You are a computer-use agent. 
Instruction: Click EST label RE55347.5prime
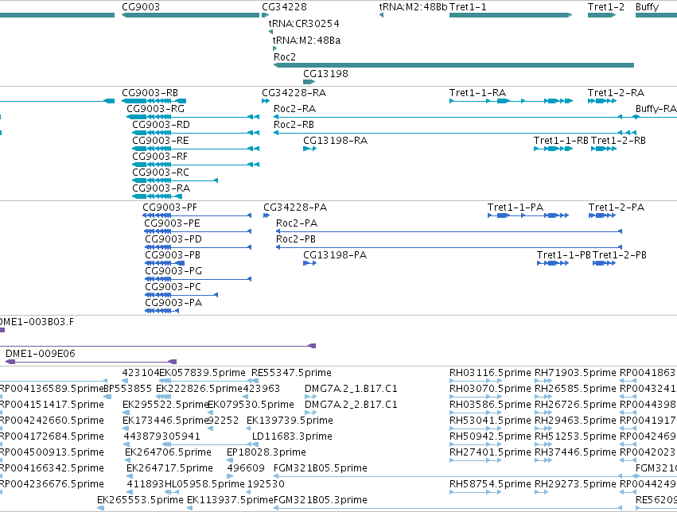click(291, 373)
